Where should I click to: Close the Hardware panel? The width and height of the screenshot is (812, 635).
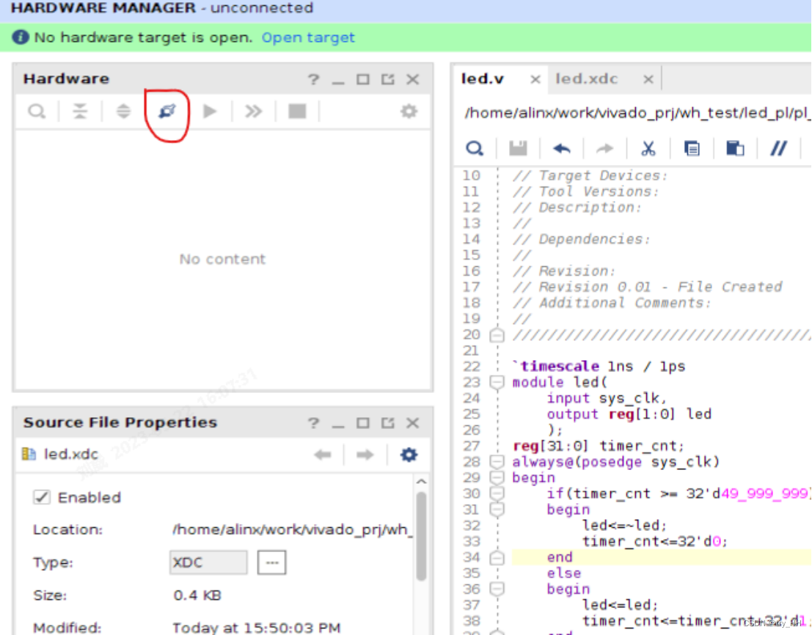(x=413, y=79)
